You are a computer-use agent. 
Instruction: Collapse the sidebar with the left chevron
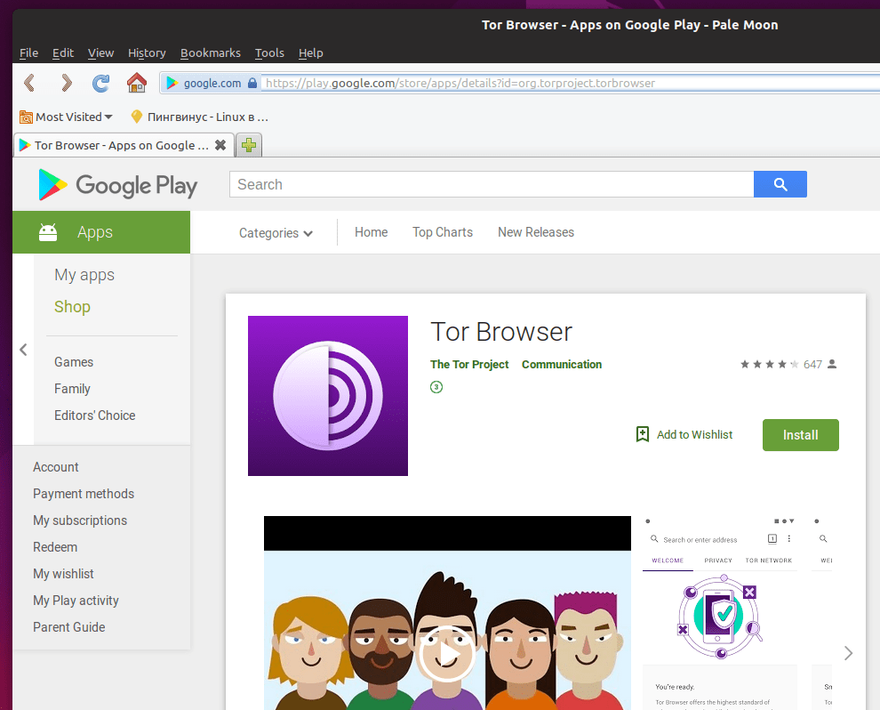pos(23,350)
